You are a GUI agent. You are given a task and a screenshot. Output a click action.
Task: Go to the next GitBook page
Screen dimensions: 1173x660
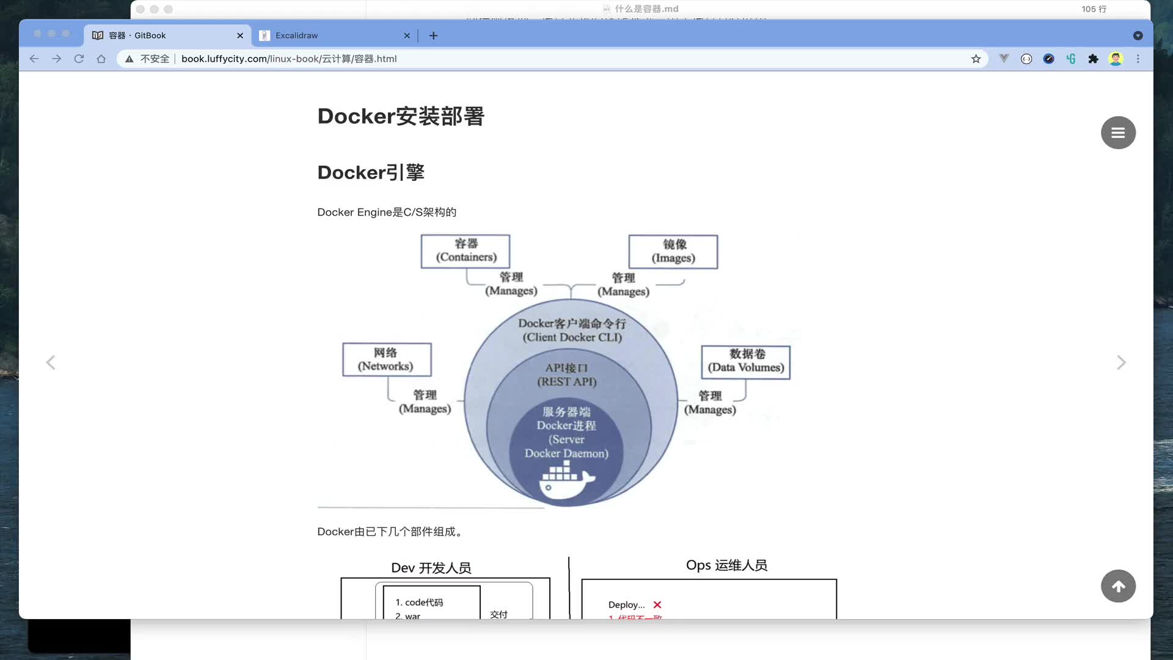[x=1121, y=362]
